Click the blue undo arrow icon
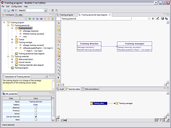 pyautogui.click(x=13, y=10)
